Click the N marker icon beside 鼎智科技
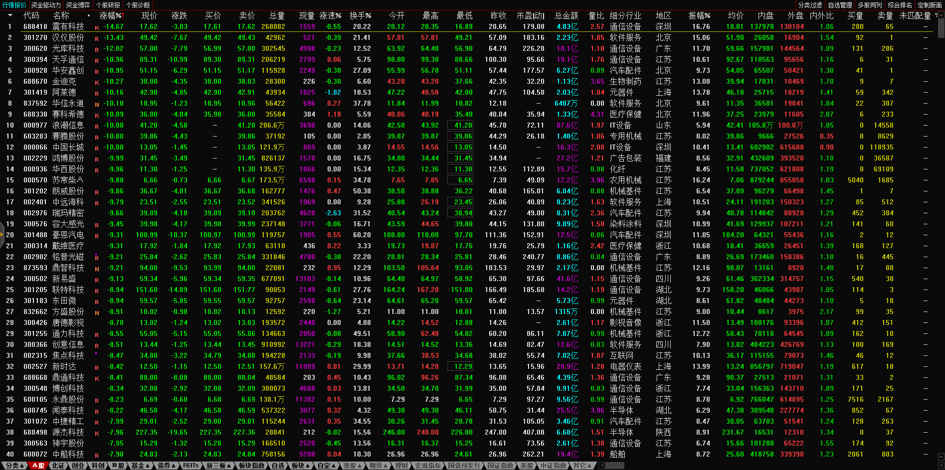 pyautogui.click(x=97, y=269)
